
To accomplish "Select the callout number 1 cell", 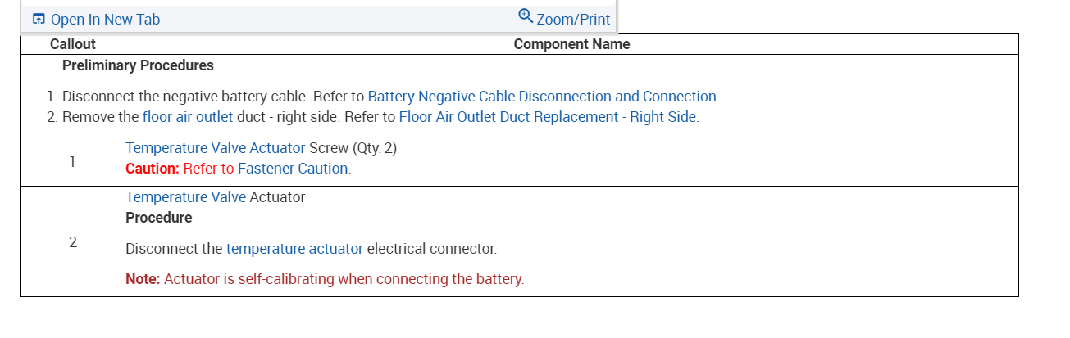I will 73,161.
